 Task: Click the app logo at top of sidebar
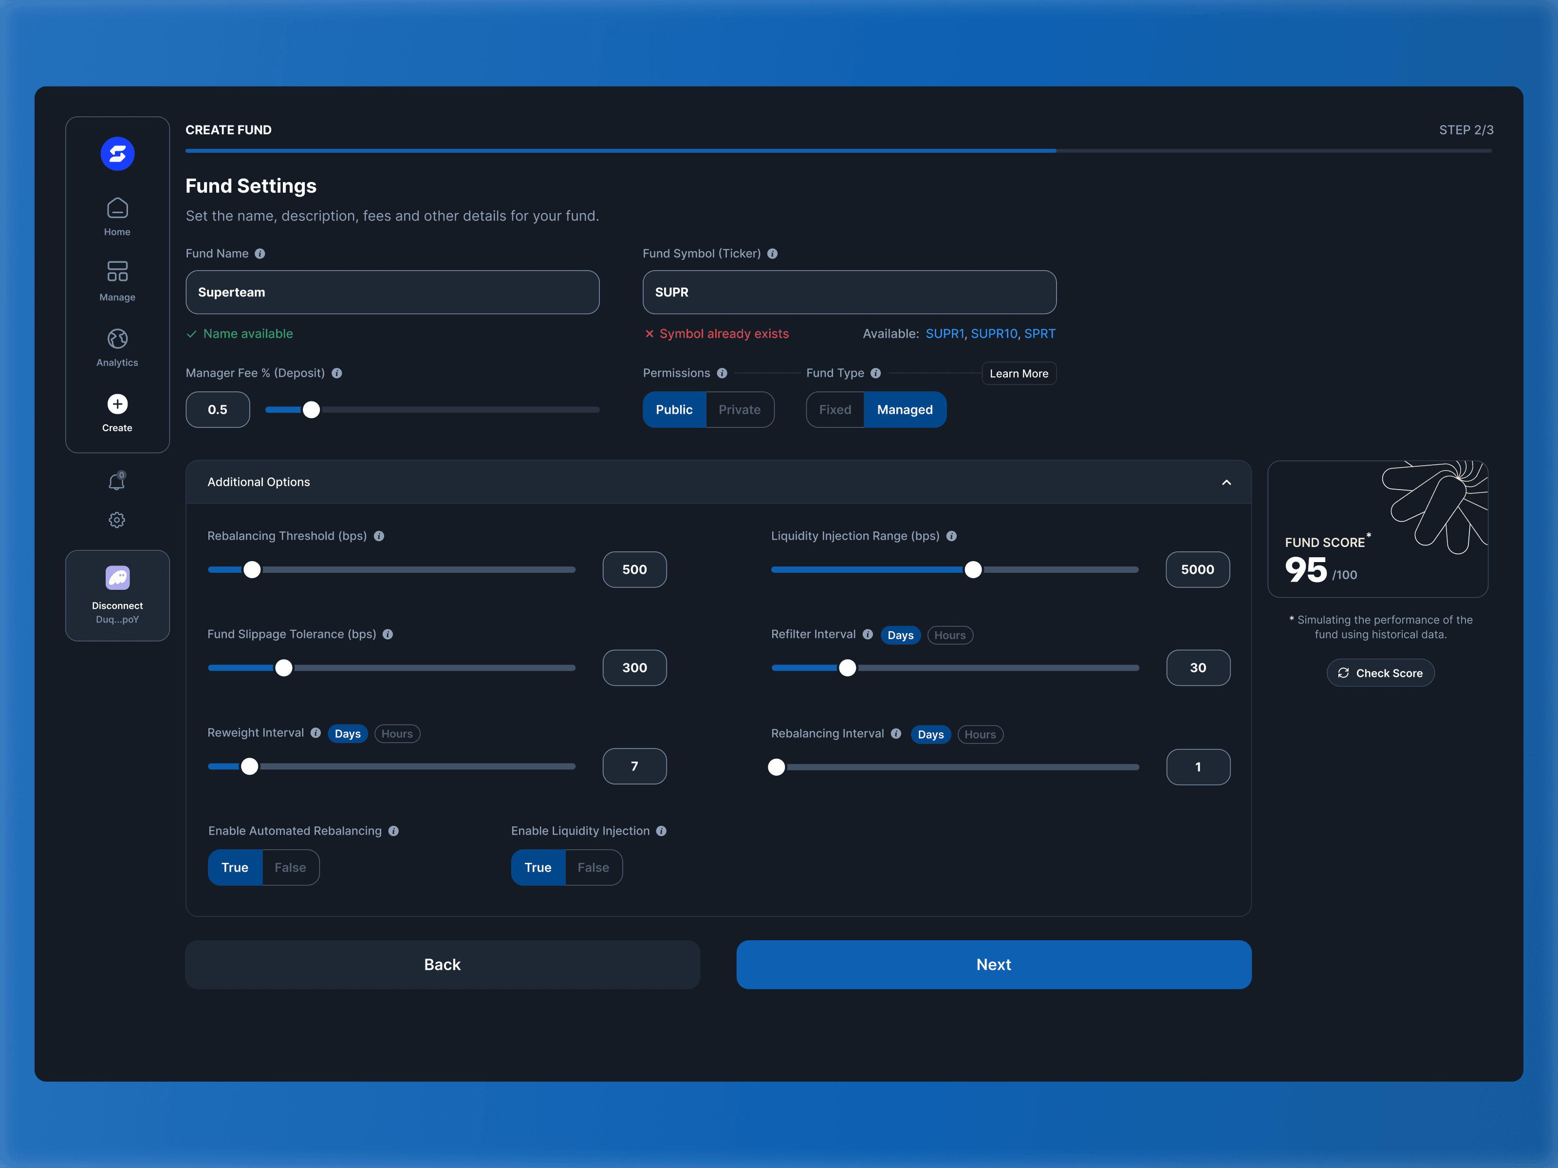[x=117, y=153]
